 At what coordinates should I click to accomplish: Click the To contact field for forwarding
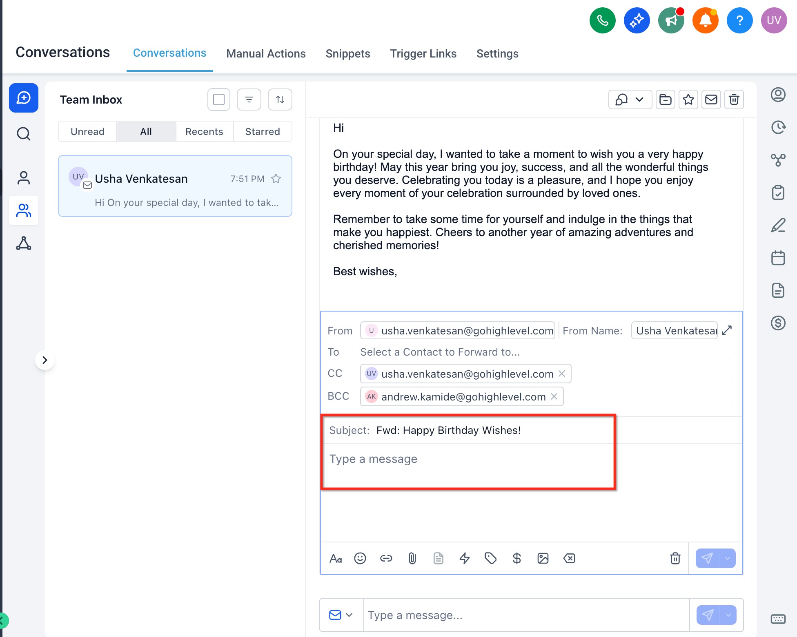pyautogui.click(x=440, y=352)
